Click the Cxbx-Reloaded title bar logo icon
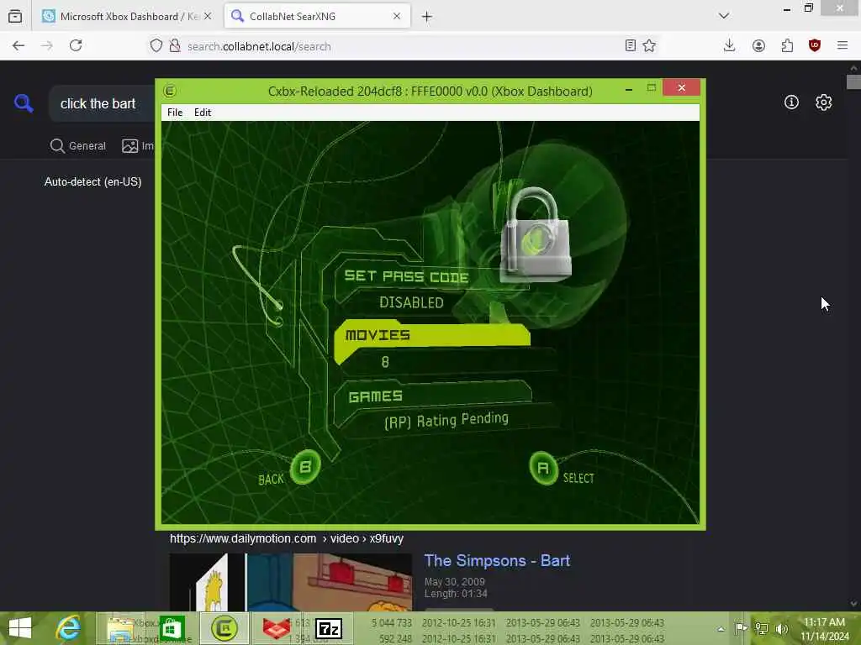The image size is (861, 645). pyautogui.click(x=170, y=91)
